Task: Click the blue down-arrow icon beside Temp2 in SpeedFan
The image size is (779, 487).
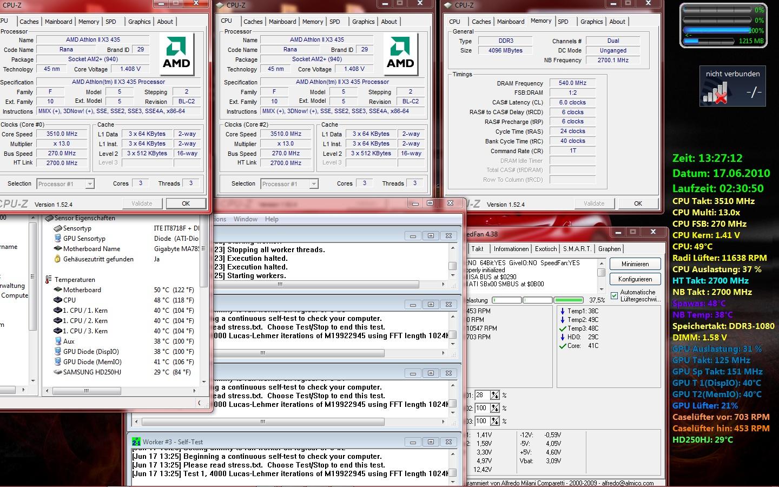Action: (x=563, y=320)
